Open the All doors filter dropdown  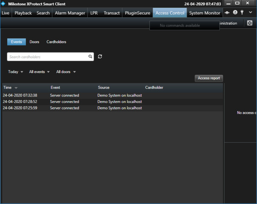pos(66,72)
